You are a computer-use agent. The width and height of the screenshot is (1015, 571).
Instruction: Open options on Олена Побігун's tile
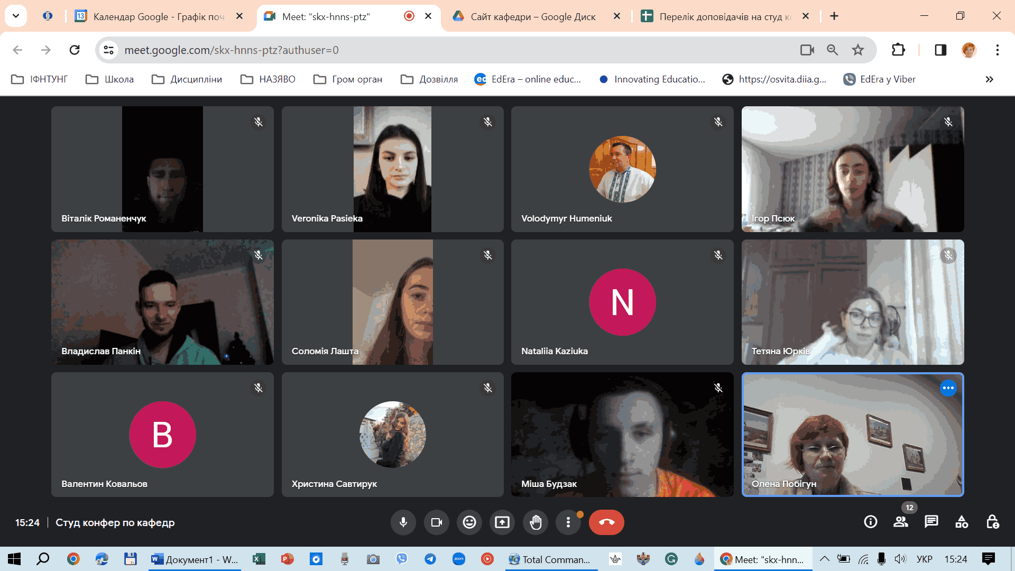click(x=948, y=388)
